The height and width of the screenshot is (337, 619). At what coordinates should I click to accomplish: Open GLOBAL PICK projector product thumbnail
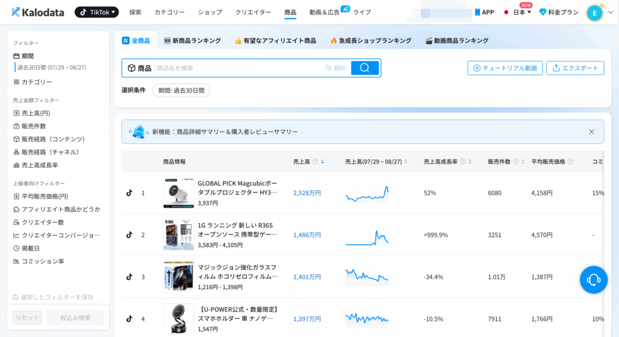click(x=179, y=193)
